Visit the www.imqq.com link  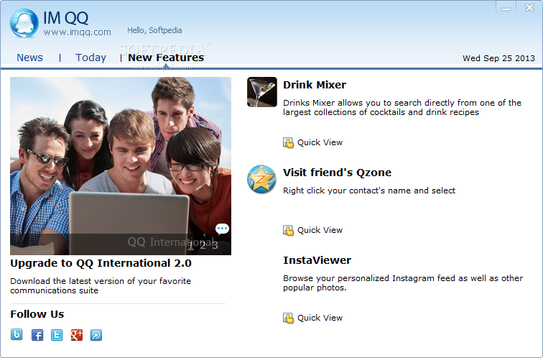click(78, 32)
